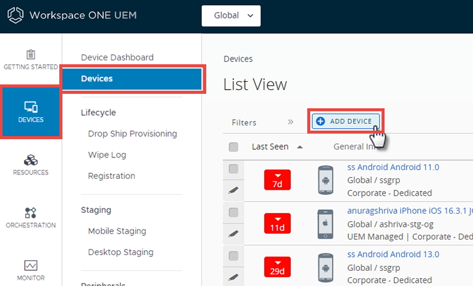Screen dimensions: 473x286
Task: Edit the anuragshriva iPhone device (pencil)
Action: (233, 234)
